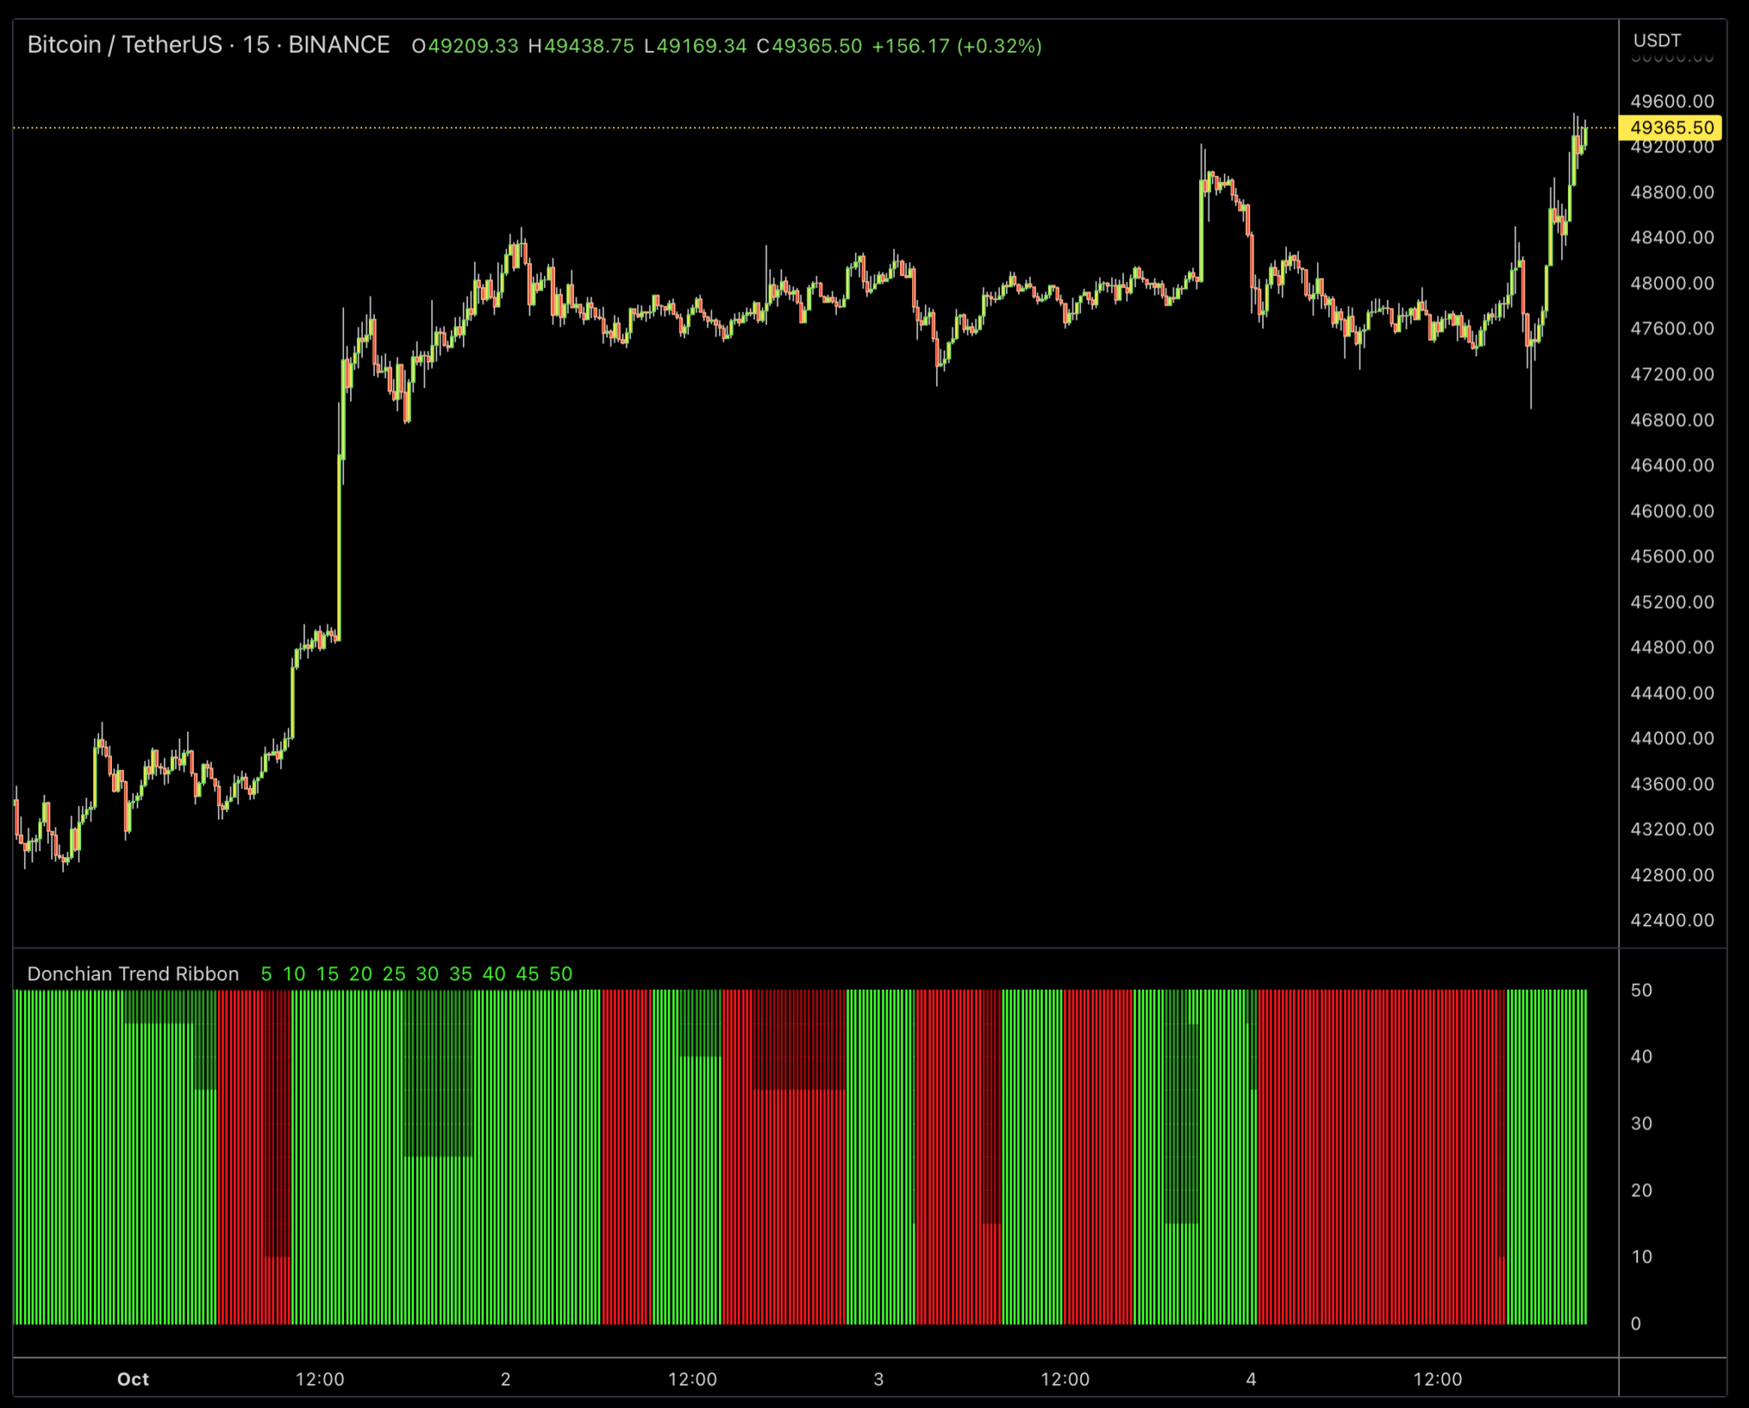The width and height of the screenshot is (1749, 1408).
Task: Click the 30 label on indicator scale
Action: (1641, 1124)
